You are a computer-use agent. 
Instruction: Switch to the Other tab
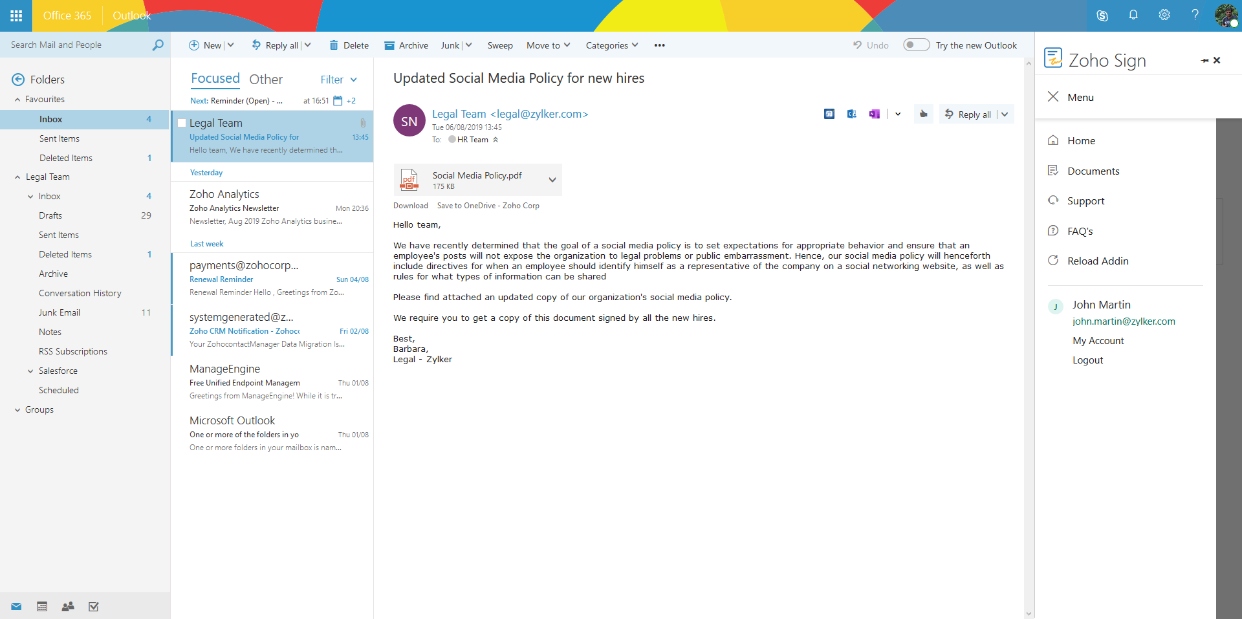pos(266,80)
